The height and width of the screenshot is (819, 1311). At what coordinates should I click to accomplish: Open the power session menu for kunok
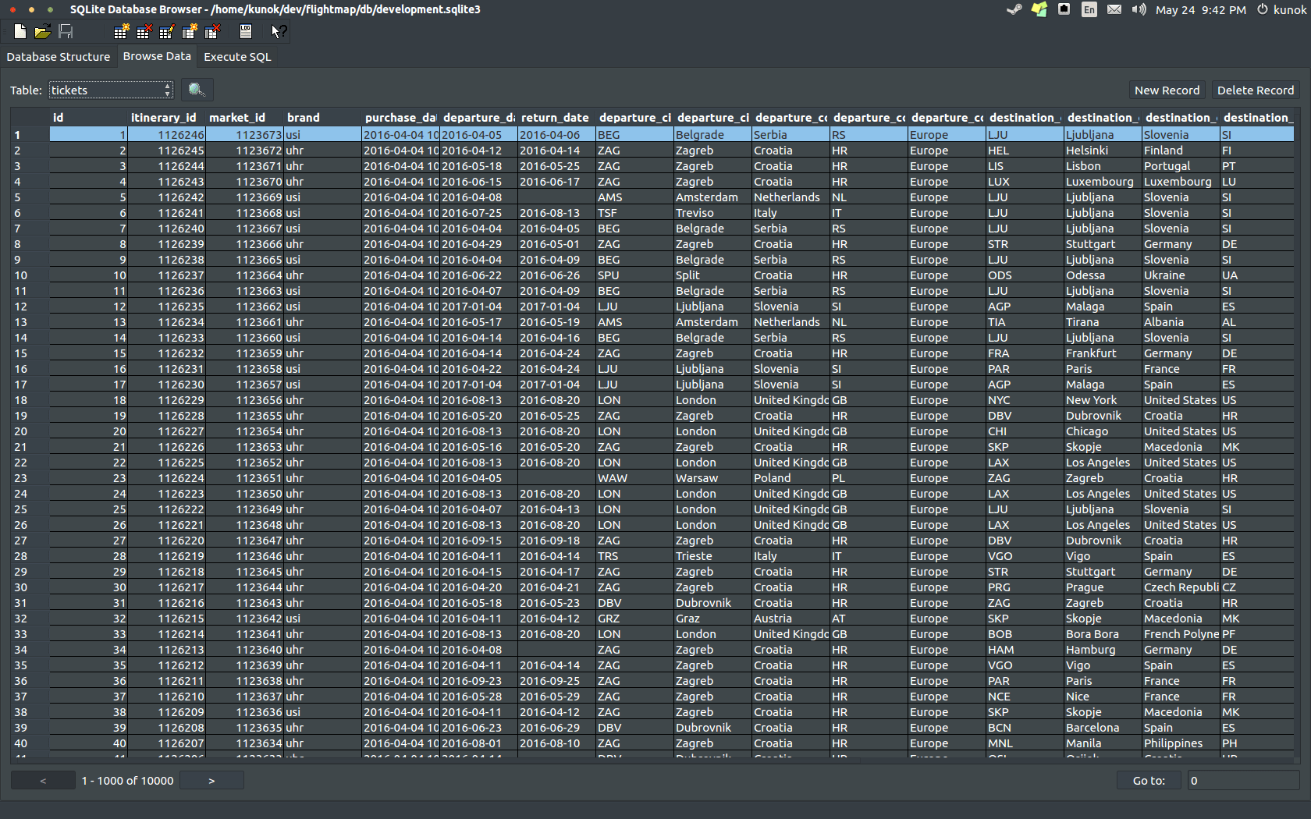click(x=1281, y=9)
